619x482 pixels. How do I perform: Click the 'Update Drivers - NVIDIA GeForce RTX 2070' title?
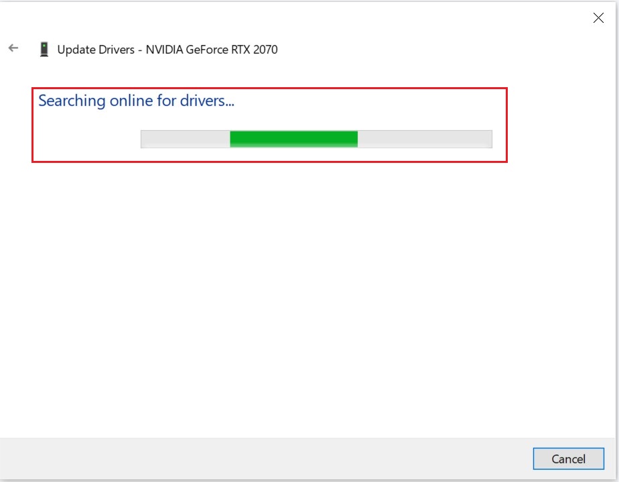(167, 50)
